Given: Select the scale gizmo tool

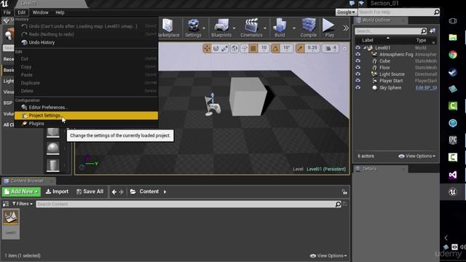Looking at the screenshot, I should tap(224, 48).
